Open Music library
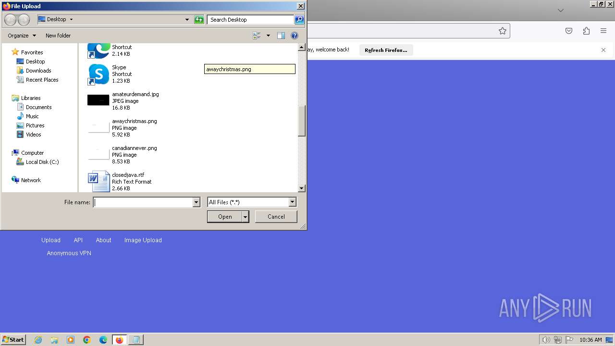 point(32,116)
